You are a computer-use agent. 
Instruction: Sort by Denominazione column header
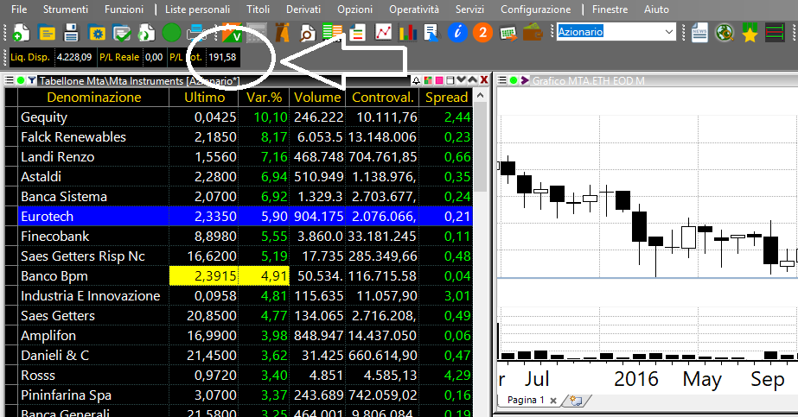pyautogui.click(x=93, y=97)
